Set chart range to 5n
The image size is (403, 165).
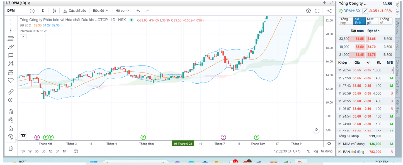(57, 151)
